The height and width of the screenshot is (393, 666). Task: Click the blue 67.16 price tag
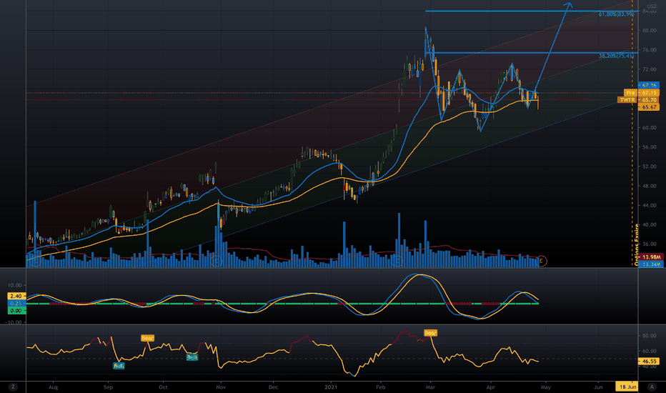tap(649, 86)
